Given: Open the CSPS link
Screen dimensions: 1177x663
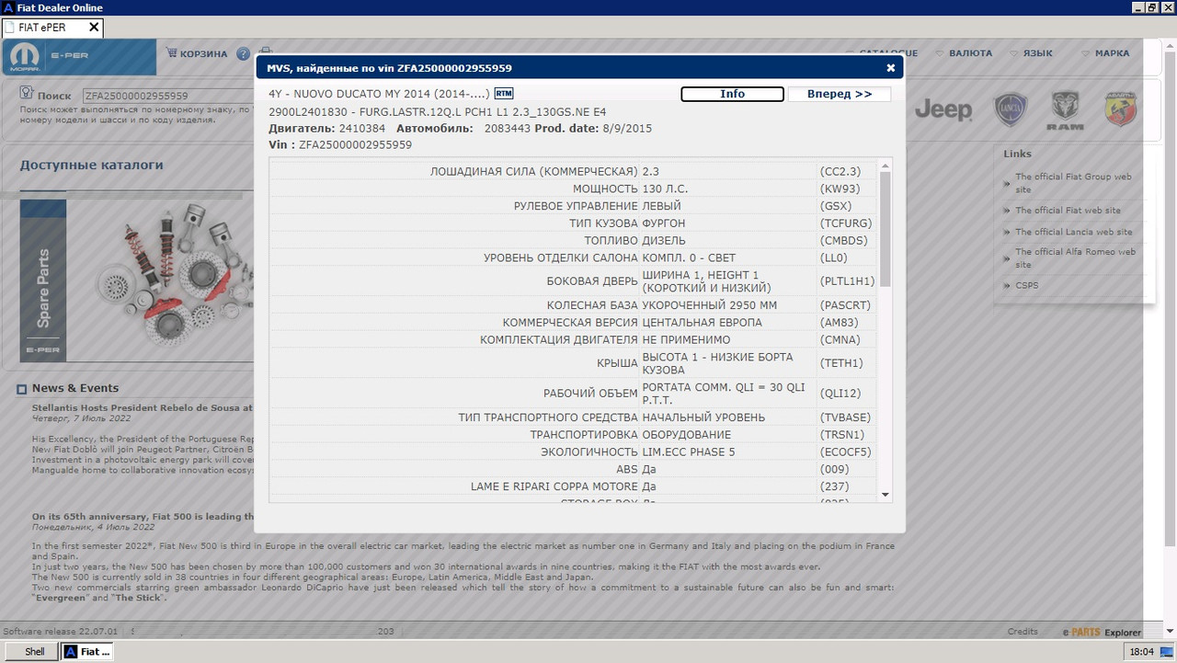Looking at the screenshot, I should point(1026,285).
